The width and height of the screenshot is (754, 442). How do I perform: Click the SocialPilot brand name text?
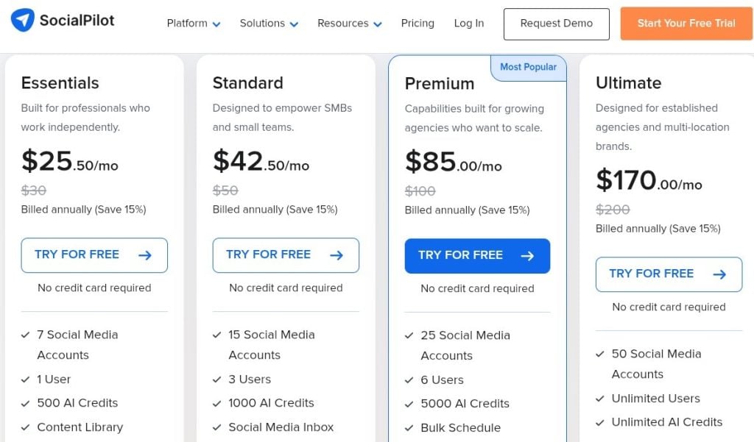pos(77,21)
